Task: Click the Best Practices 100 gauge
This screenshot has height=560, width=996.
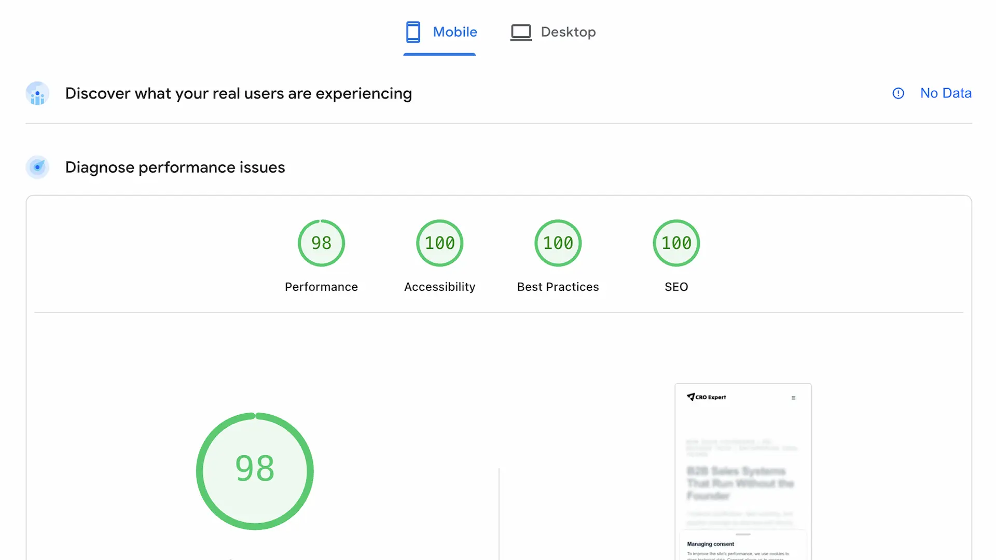Action: tap(557, 243)
